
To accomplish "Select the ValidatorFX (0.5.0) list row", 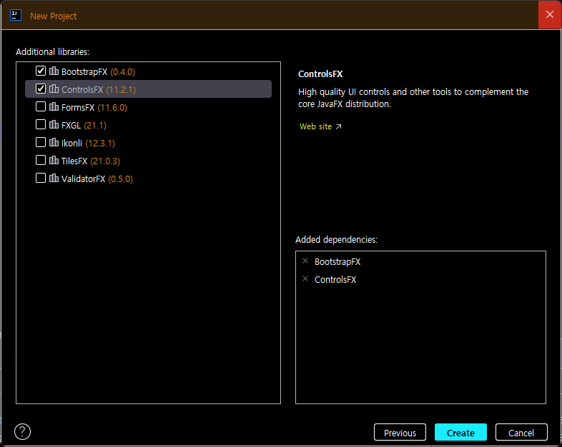I will pyautogui.click(x=149, y=179).
